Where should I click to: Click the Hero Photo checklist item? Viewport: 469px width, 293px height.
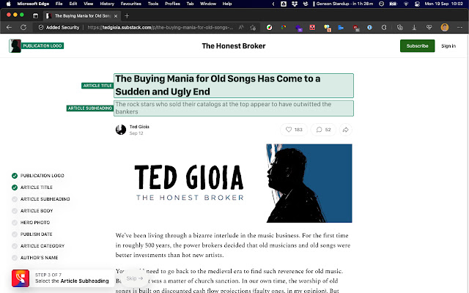click(31, 223)
